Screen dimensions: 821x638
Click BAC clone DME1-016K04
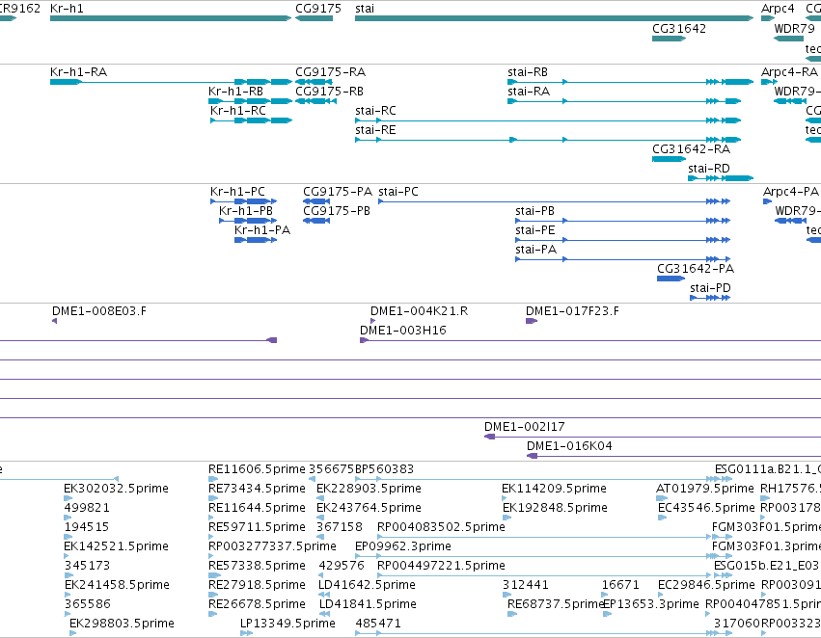(x=673, y=456)
